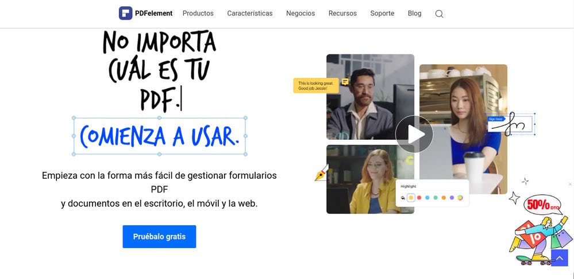Close the 50% discount promo widget

click(570, 184)
